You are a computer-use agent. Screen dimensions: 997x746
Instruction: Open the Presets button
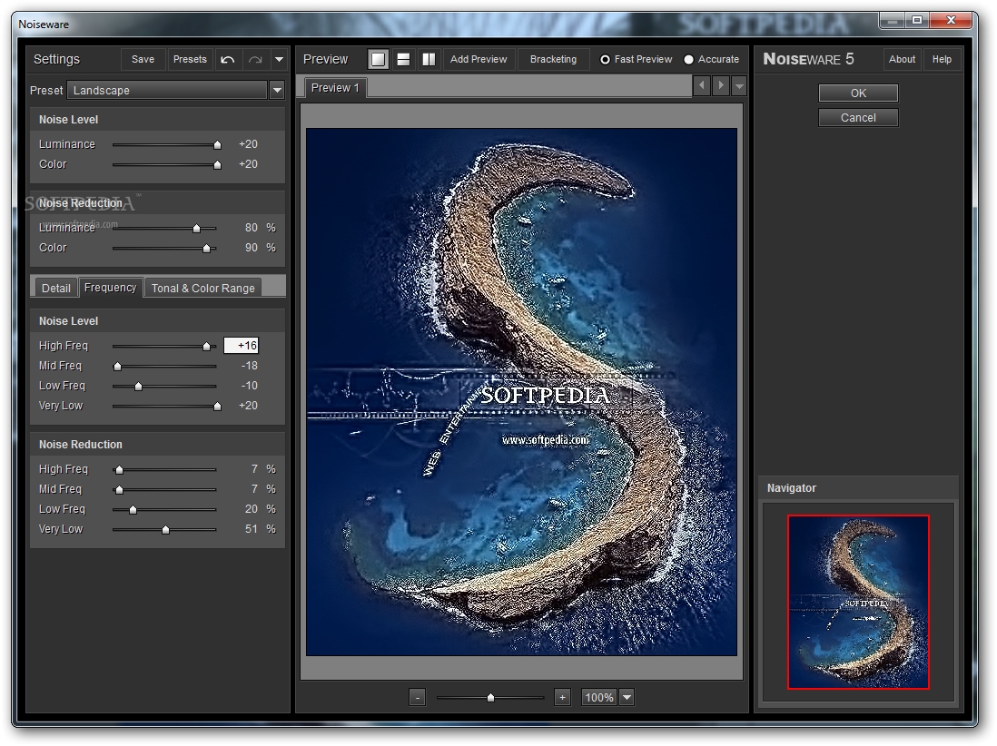(190, 60)
